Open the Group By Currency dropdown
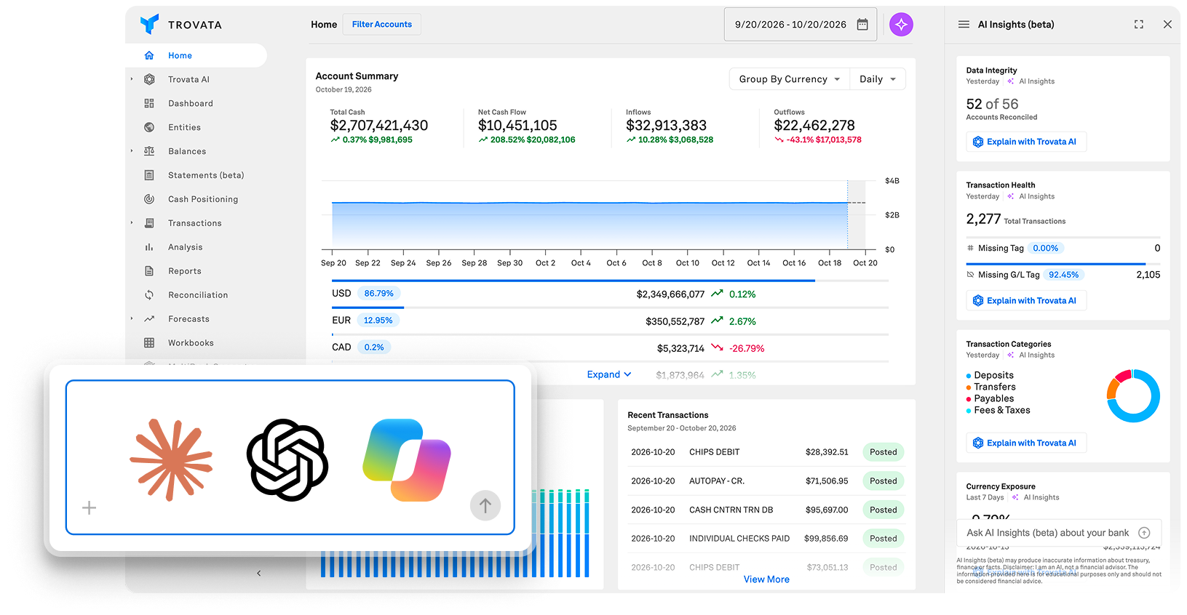1187x615 pixels. [790, 79]
